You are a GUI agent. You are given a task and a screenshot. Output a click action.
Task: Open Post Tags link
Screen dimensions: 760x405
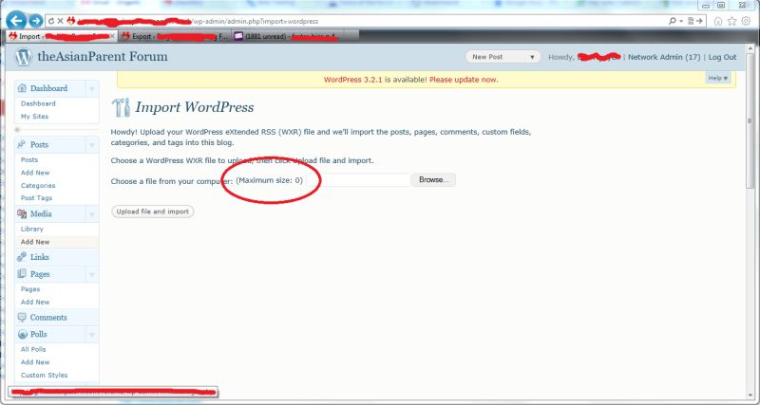click(36, 198)
